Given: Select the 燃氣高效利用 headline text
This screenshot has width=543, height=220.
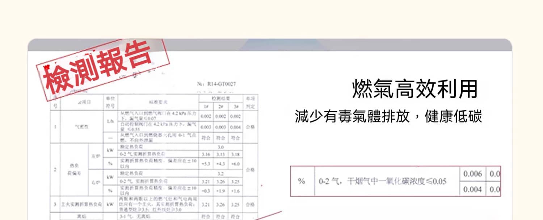Looking at the screenshot, I should 415,89.
